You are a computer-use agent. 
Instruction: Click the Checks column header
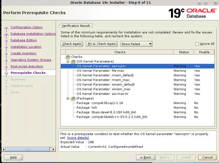point(119,52)
